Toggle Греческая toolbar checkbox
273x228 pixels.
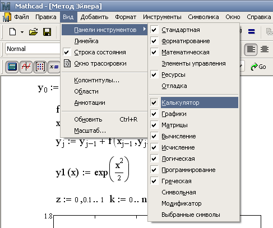click(x=194, y=181)
